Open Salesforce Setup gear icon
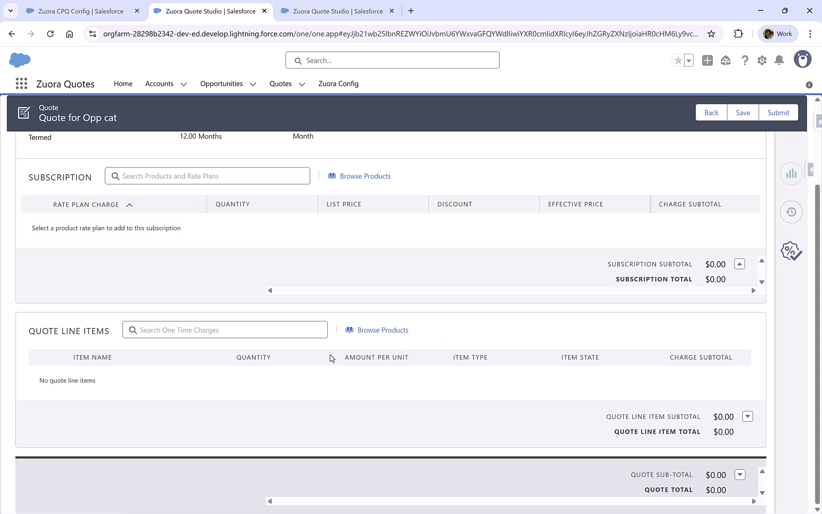This screenshot has height=514, width=822. (762, 60)
